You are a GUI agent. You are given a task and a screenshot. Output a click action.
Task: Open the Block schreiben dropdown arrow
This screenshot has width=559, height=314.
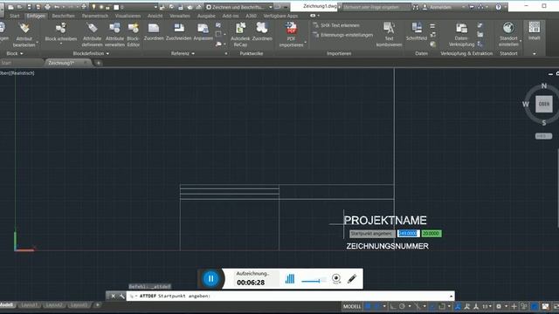click(61, 44)
